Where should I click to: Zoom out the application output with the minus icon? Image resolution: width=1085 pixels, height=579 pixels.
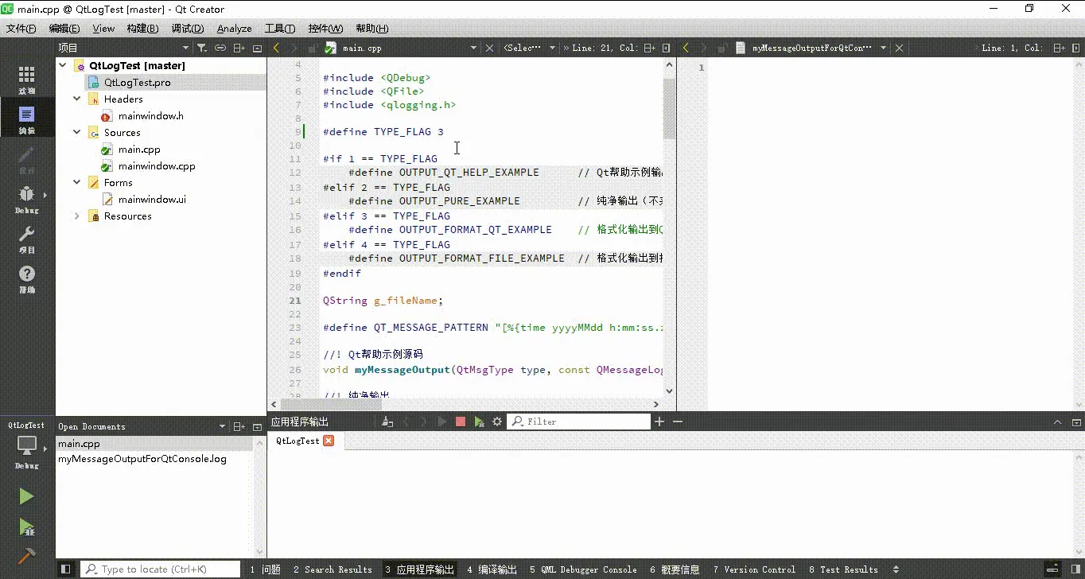(x=678, y=422)
